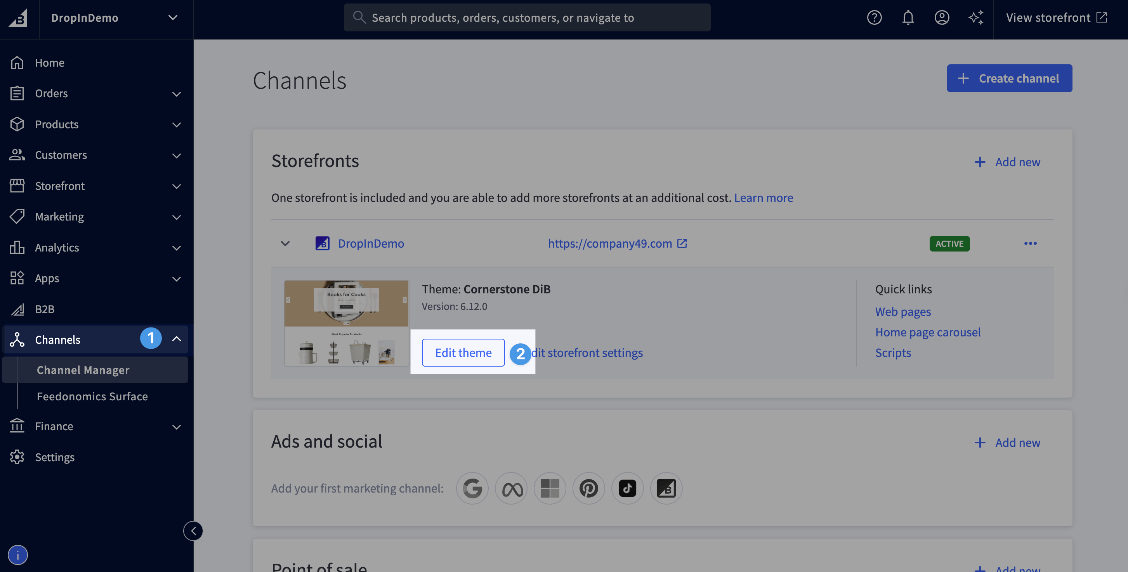Click the blue info icon at bottom-left
The height and width of the screenshot is (572, 1128).
click(x=17, y=555)
